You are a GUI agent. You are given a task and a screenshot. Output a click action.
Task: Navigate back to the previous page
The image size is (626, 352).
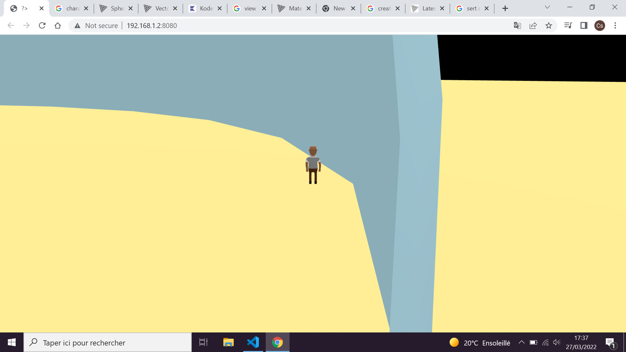click(11, 25)
